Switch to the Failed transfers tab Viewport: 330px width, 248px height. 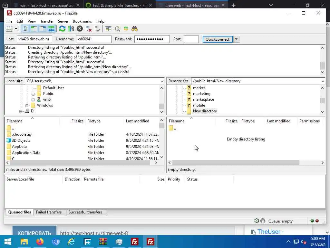tap(49, 212)
